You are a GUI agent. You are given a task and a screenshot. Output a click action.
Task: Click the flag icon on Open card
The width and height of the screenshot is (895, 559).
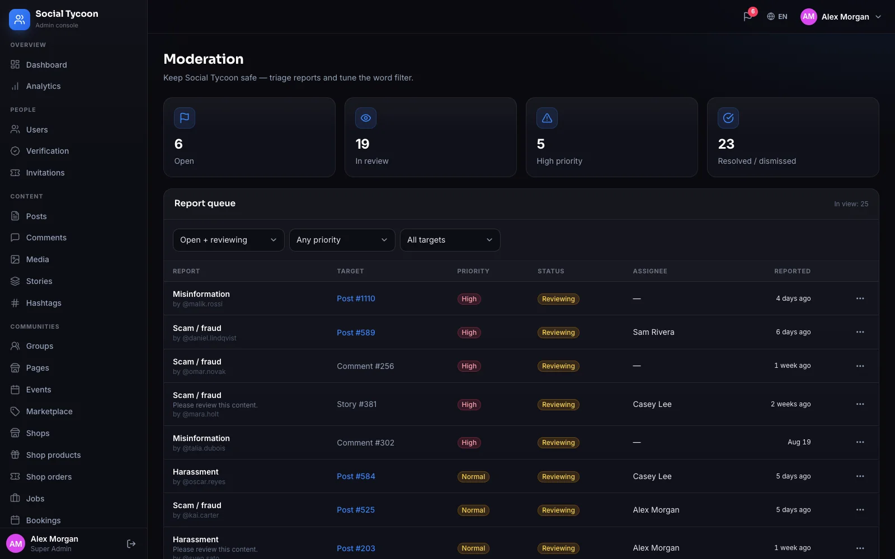coord(185,118)
